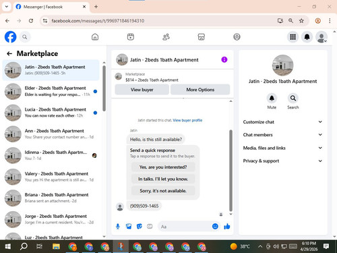Click the address bar URL
The width and height of the screenshot is (337, 253).
[98, 21]
